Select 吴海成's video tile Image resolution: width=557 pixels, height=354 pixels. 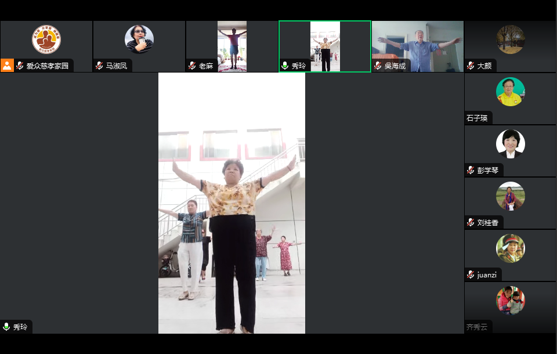click(418, 46)
